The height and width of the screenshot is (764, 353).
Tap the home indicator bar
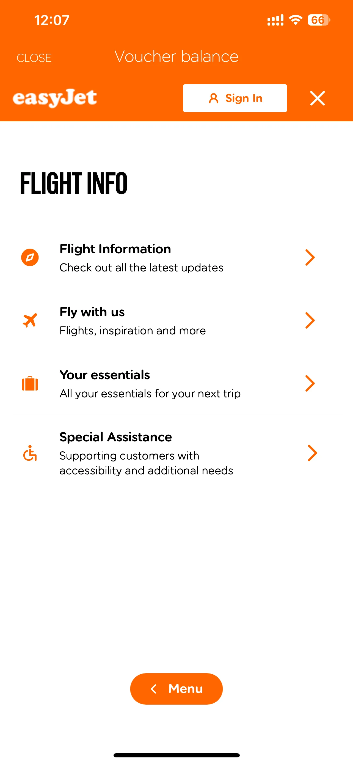click(x=176, y=755)
